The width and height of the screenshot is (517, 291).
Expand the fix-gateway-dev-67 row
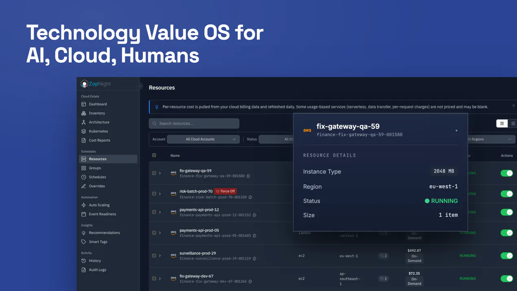click(160, 279)
